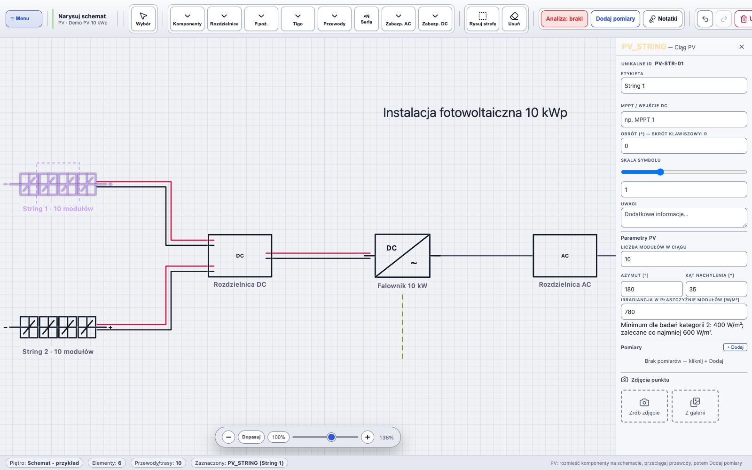Zoom out with the minus button
Image resolution: width=752 pixels, height=470 pixels.
click(x=228, y=437)
